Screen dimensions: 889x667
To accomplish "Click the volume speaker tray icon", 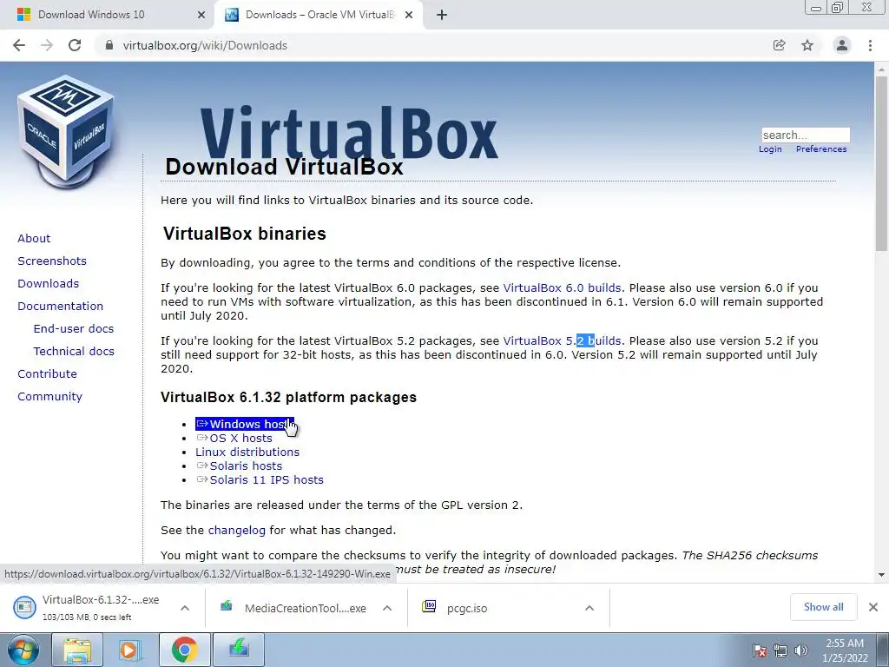I will (801, 650).
